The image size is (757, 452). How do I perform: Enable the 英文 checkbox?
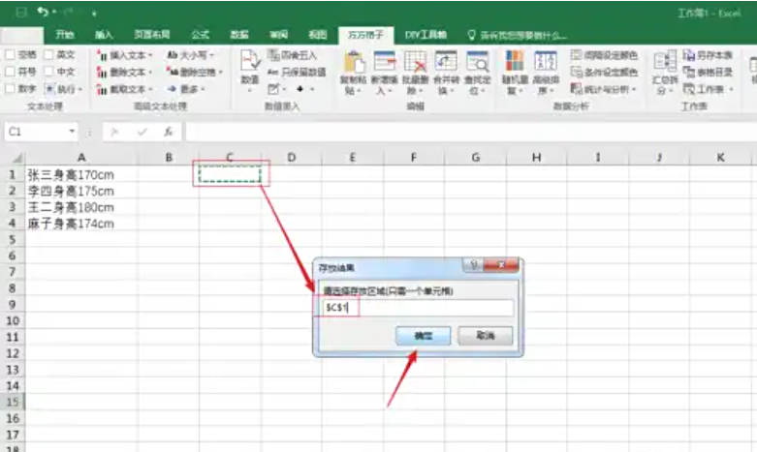point(49,55)
